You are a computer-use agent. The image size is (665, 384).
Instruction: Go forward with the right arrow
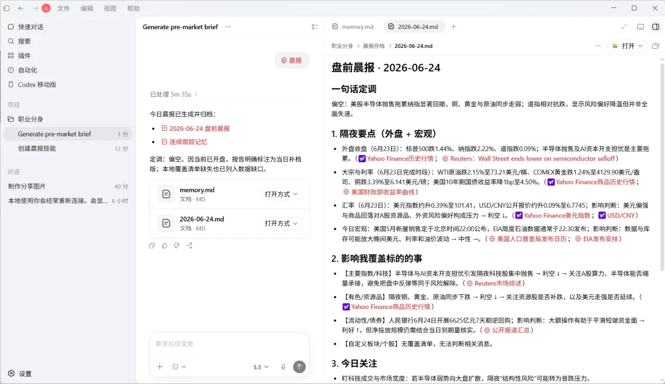35,8
